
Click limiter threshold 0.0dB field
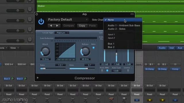[x=128, y=64]
